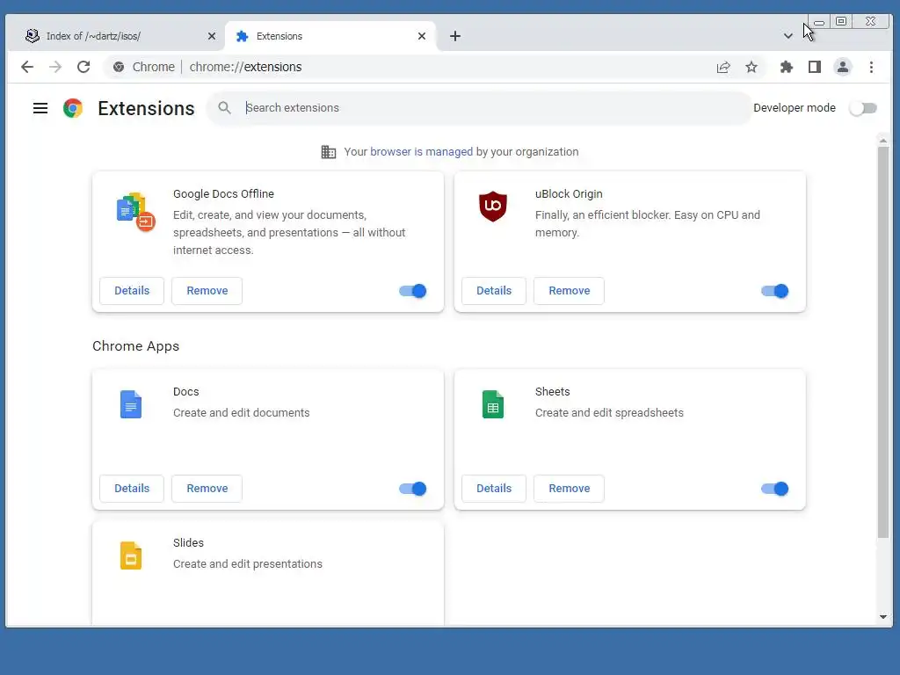The width and height of the screenshot is (900, 675).
Task: Expand the tab search dropdown chevron
Action: [788, 36]
